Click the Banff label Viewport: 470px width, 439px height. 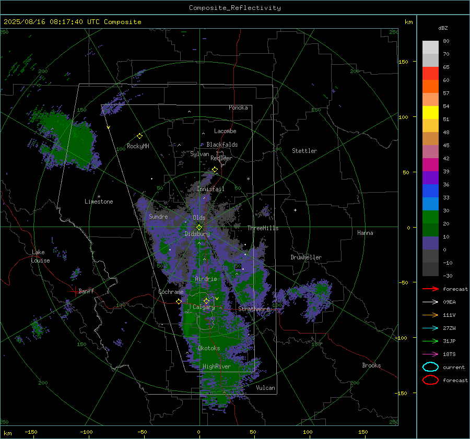point(86,291)
